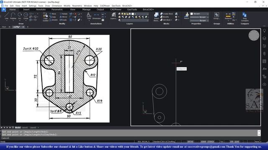Open the fx panel icon in right sidebar
Viewport: 268px width, 150px height.
pyautogui.click(x=264, y=69)
